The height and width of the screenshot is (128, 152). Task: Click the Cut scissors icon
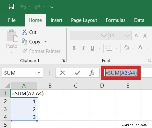pos(24,32)
